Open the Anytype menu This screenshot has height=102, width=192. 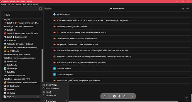(3, 4)
